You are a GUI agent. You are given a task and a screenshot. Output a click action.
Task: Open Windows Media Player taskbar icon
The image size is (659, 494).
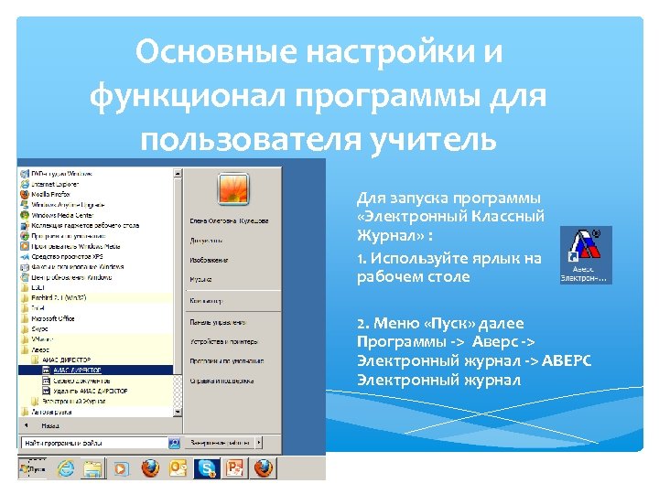click(x=121, y=468)
